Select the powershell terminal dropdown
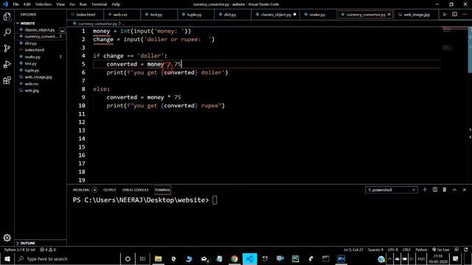The image size is (472, 265). point(392,190)
